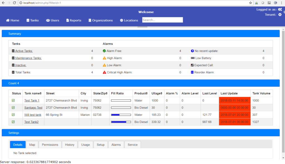Click the Settings panel header
The image size is (285, 164).
(x=141, y=133)
